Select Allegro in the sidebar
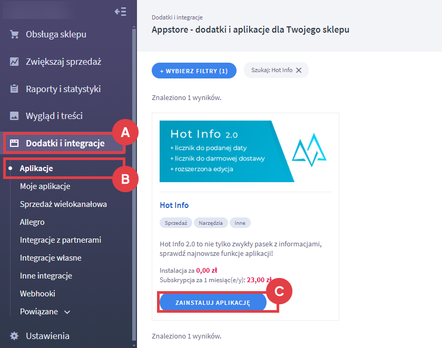 [x=32, y=222]
